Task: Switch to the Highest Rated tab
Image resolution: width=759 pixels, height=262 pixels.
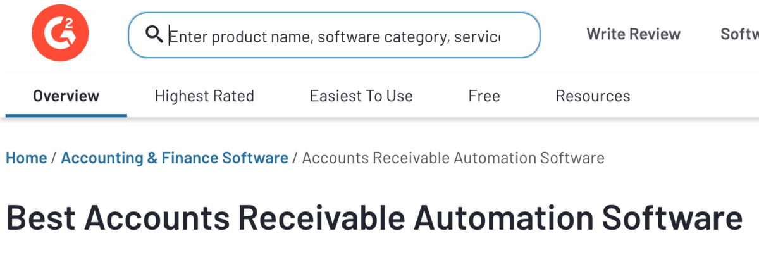Action: click(x=204, y=96)
